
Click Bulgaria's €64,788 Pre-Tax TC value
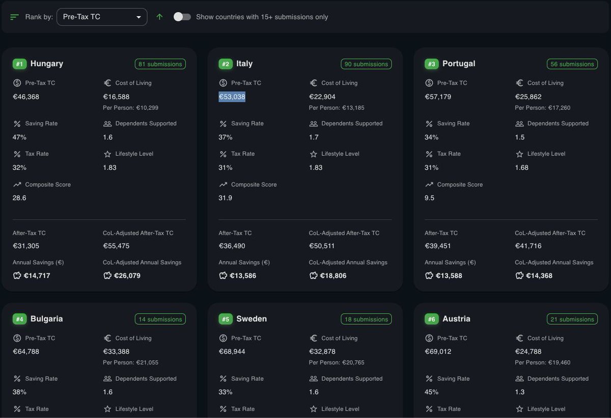coord(26,352)
